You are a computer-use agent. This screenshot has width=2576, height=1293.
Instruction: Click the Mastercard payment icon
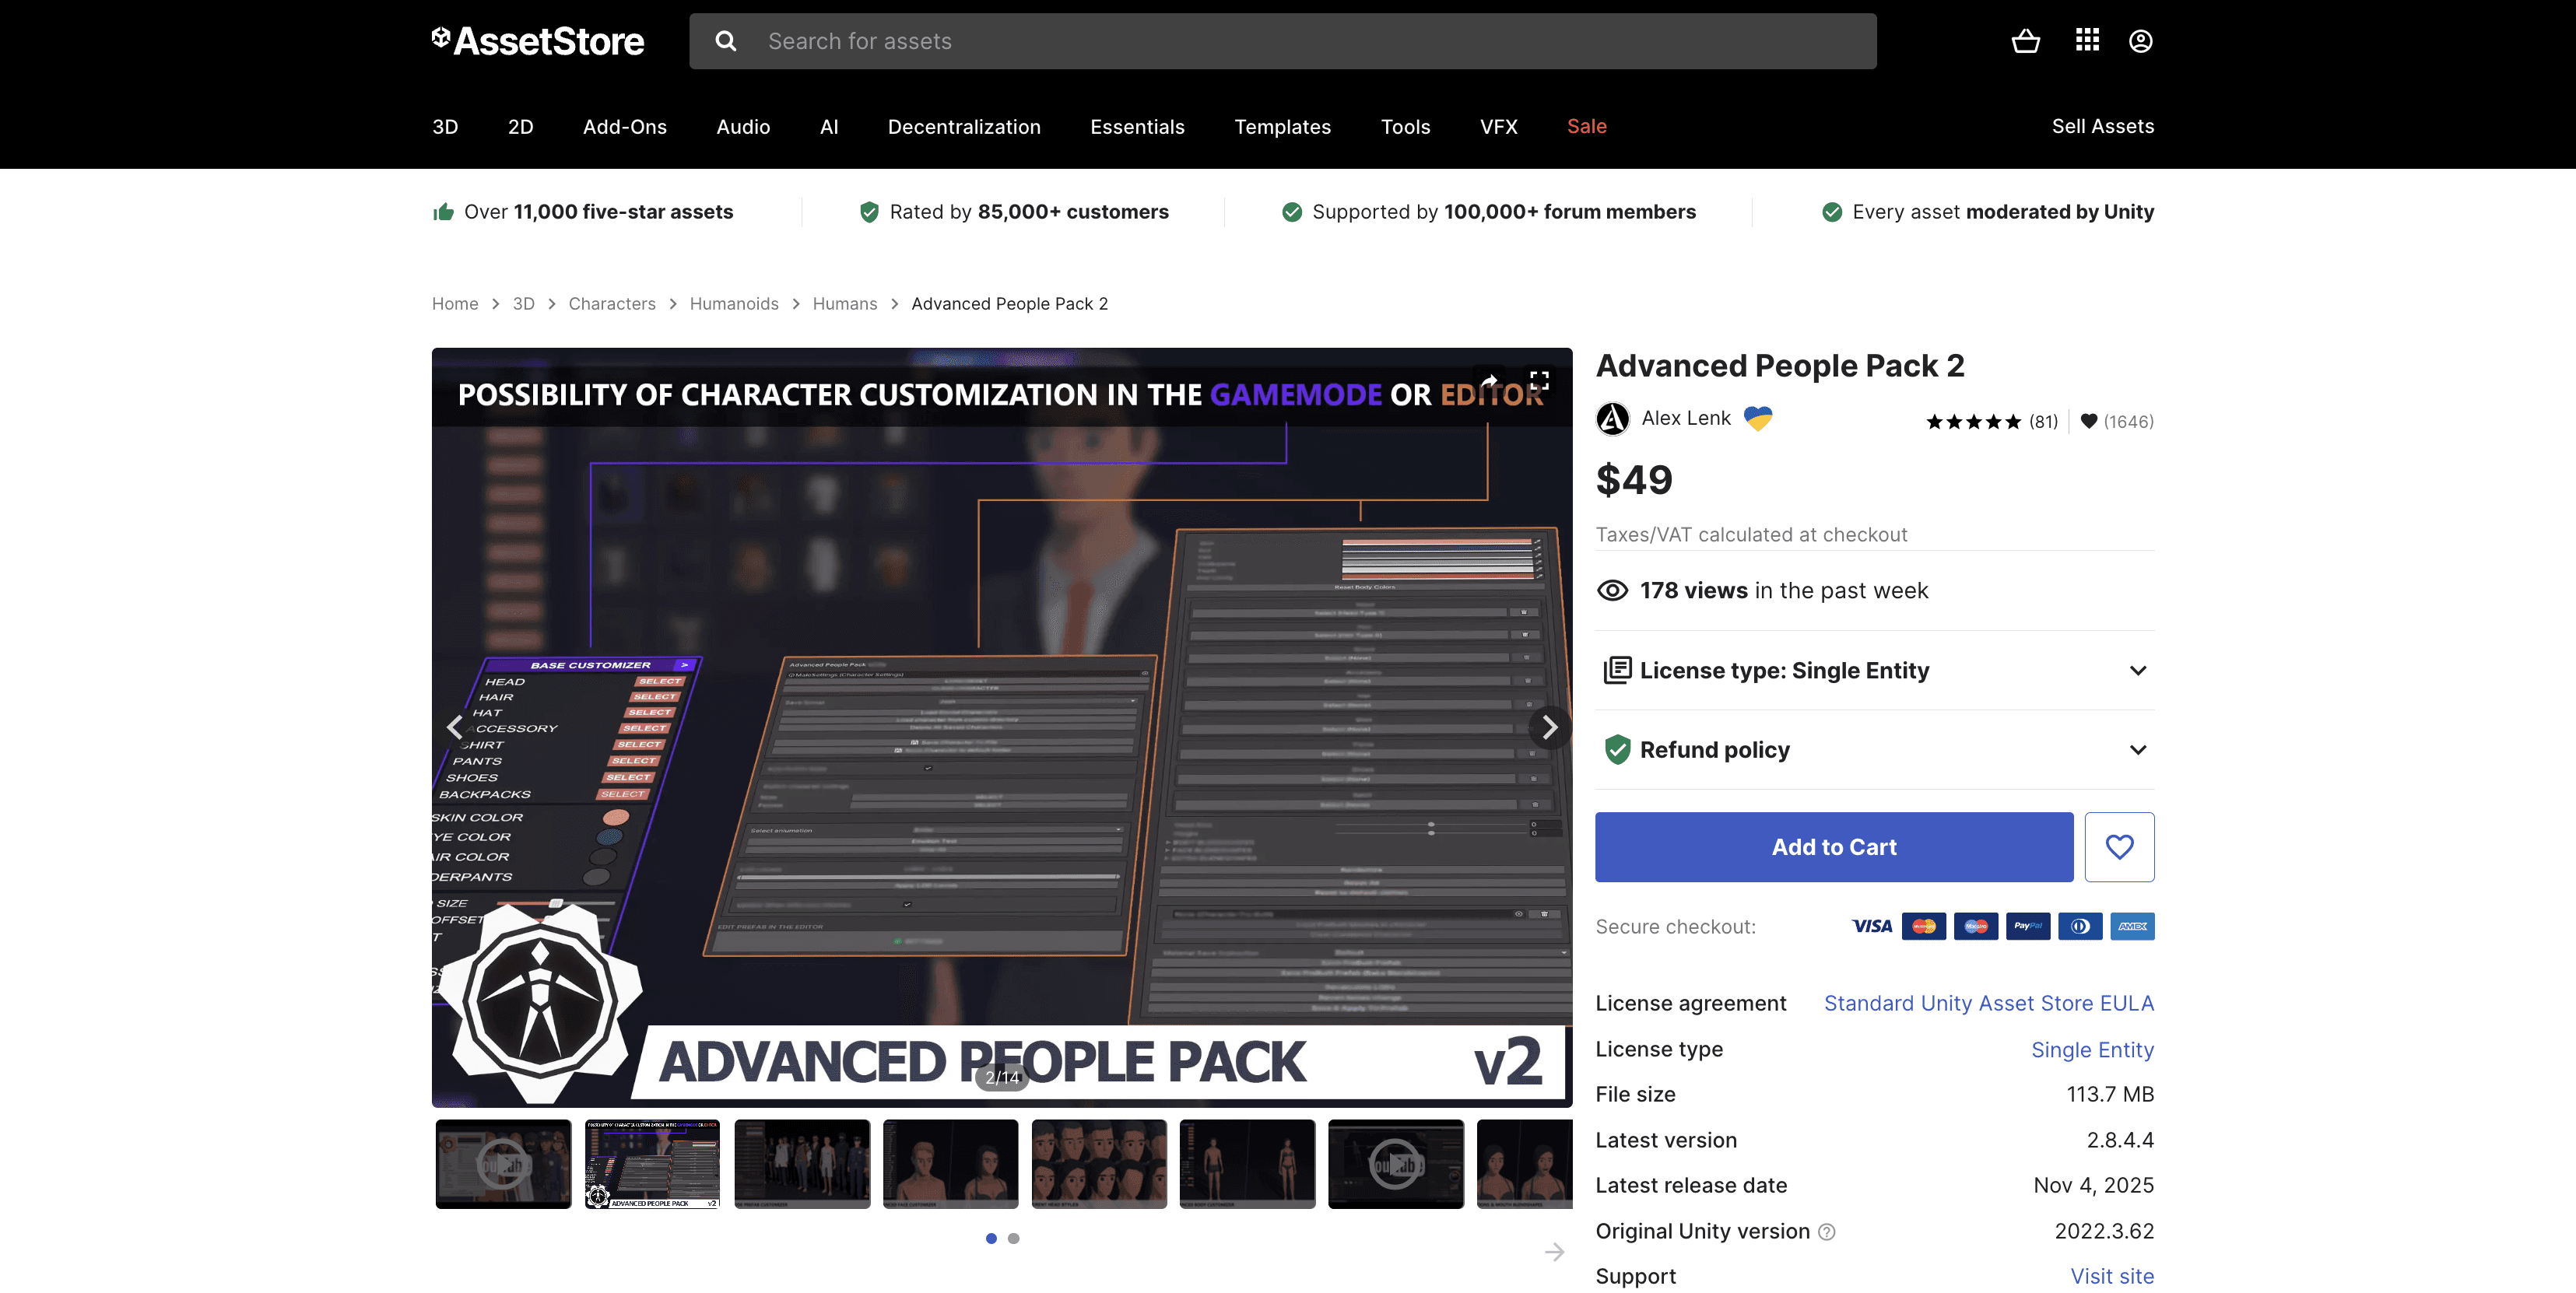pos(1923,926)
